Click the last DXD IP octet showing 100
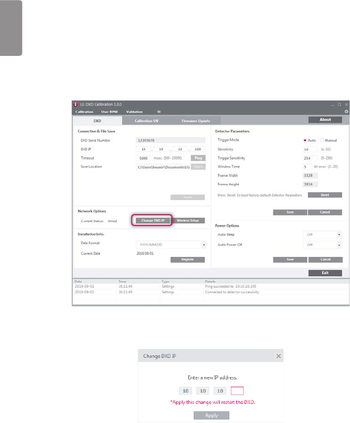Viewport: 350px width, 423px height. [x=198, y=149]
